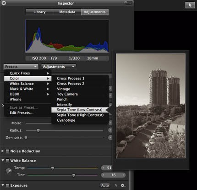Click the sepia preview thumbnail image

(x=151, y=106)
